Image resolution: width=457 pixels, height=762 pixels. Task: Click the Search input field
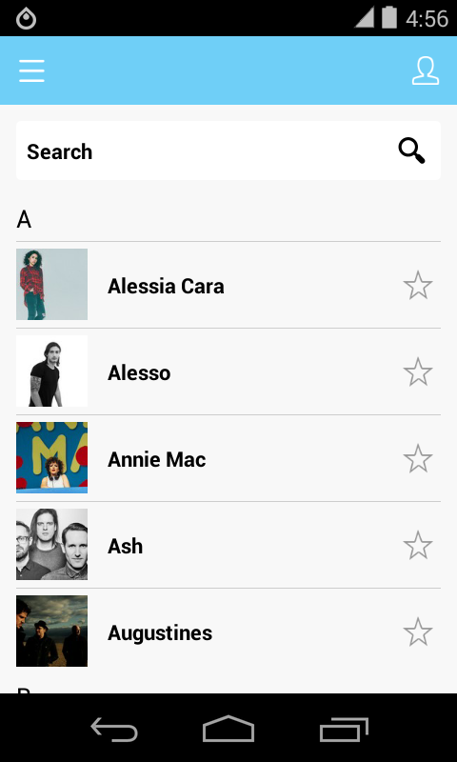point(228,150)
